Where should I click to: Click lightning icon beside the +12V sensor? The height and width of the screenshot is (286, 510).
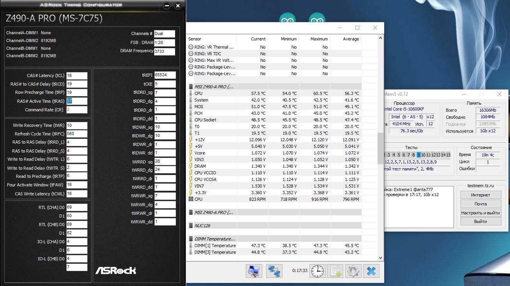(x=191, y=140)
